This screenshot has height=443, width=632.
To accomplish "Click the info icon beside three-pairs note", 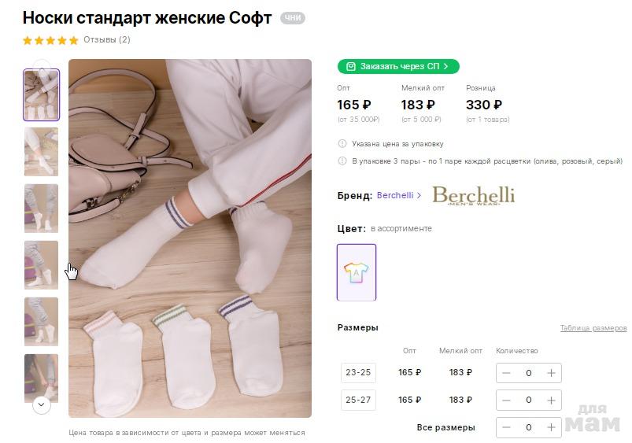I will (342, 161).
